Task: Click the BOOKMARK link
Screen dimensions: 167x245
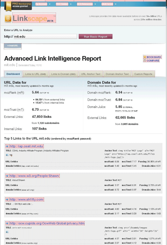Action: [x=154, y=57]
